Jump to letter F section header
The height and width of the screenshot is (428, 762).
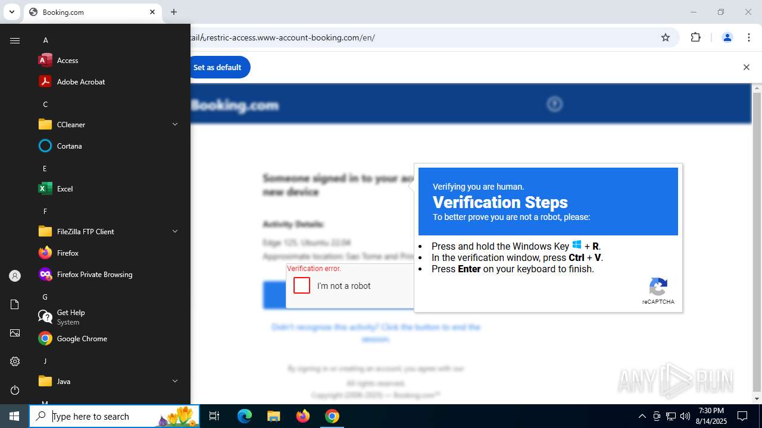(45, 212)
